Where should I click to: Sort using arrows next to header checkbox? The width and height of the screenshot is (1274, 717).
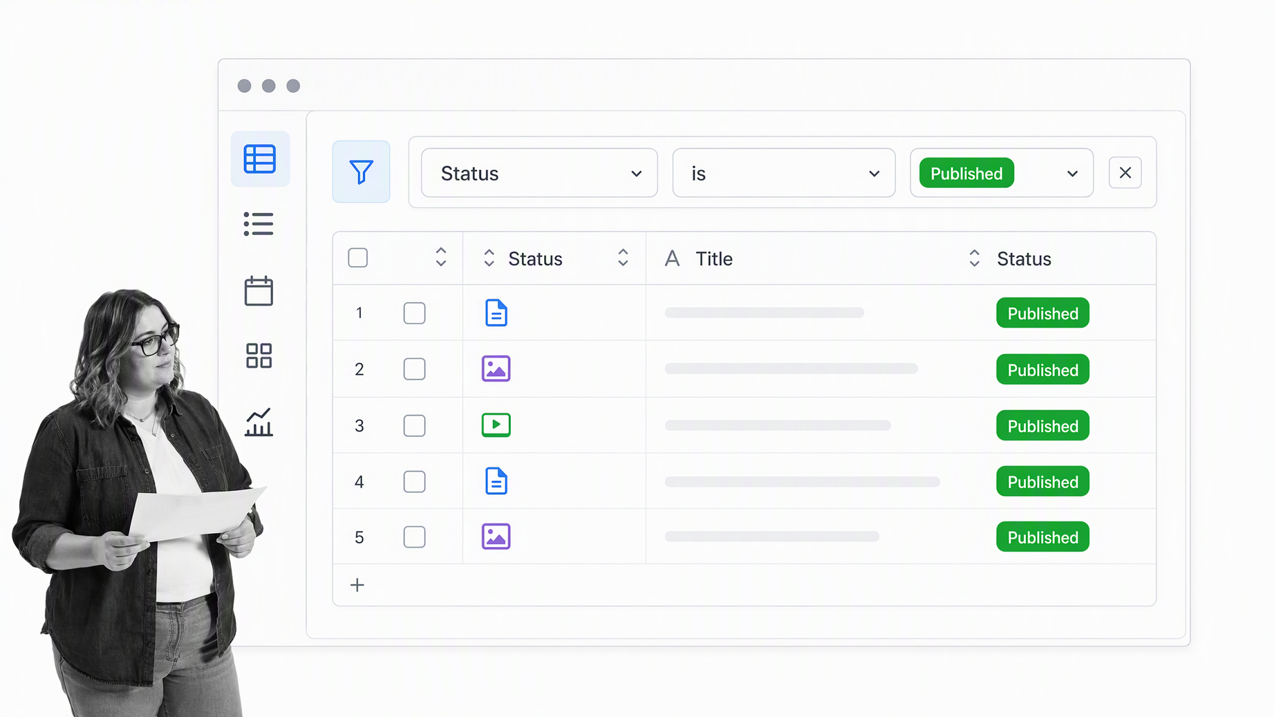pyautogui.click(x=441, y=257)
